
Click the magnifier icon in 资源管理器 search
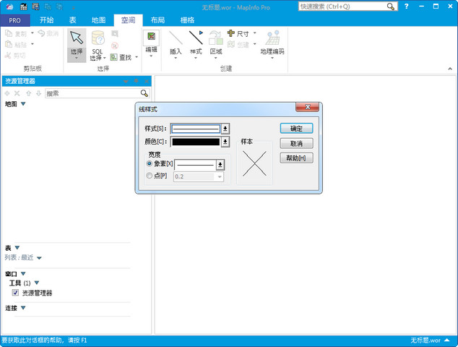pos(144,93)
